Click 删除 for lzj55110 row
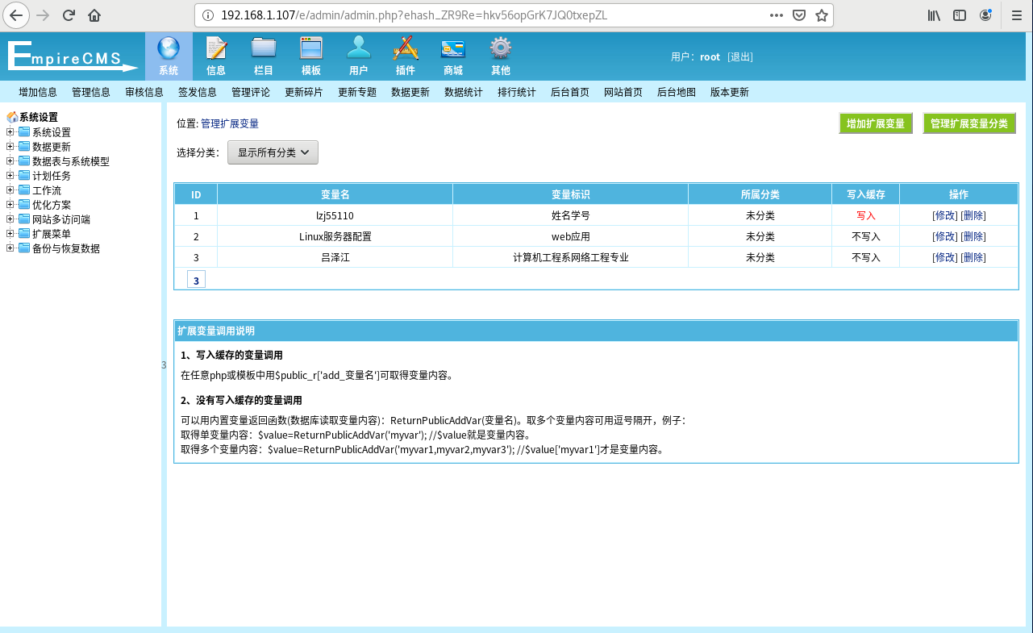Screen dimensions: 1033x633 coord(973,216)
